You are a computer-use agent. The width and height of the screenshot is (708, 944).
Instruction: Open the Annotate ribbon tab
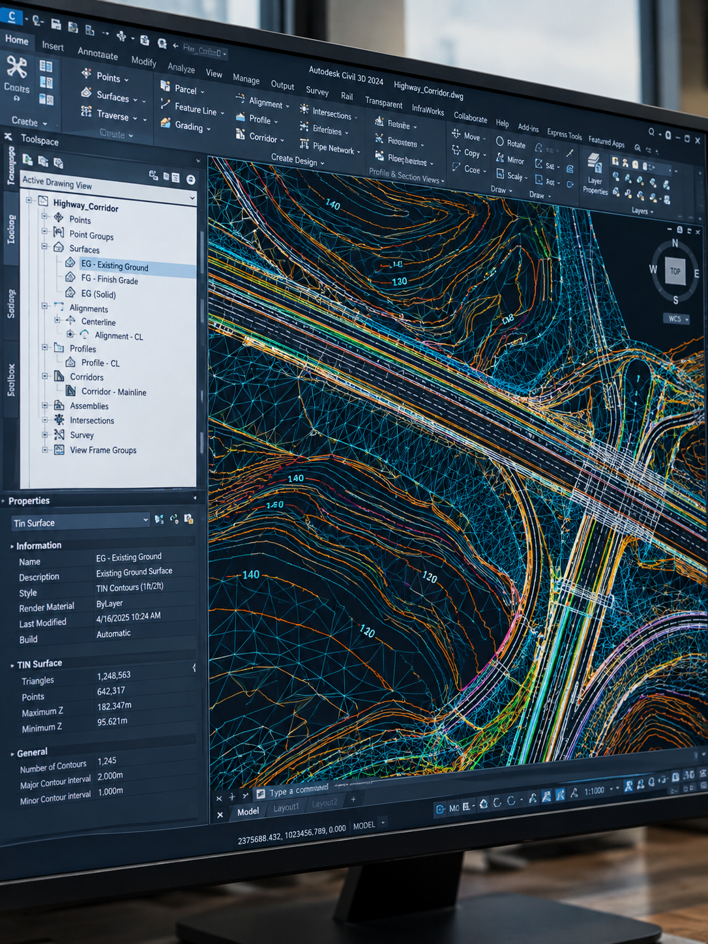pos(98,53)
